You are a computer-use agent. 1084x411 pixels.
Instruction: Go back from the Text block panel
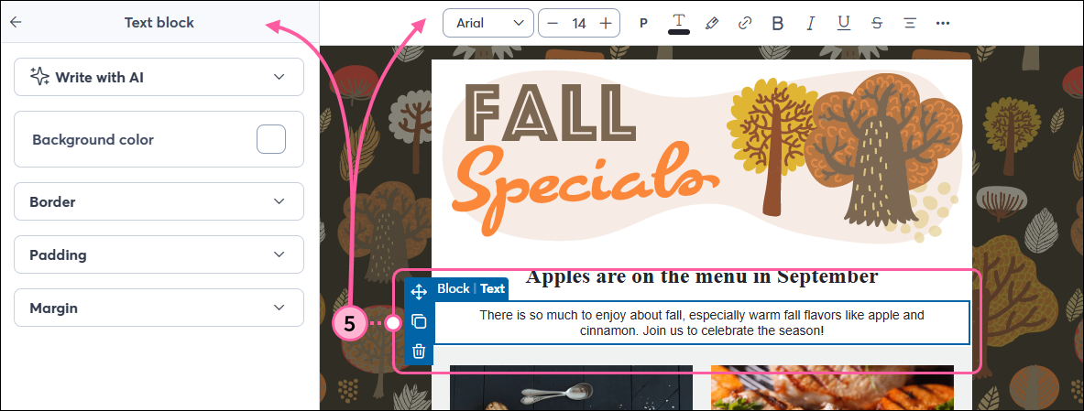pos(16,22)
